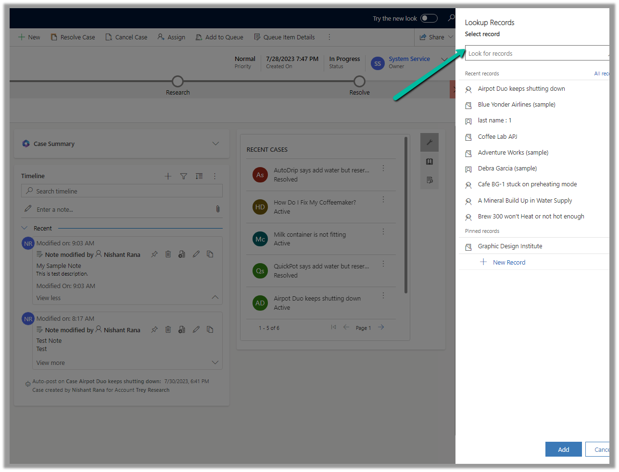Viewport: 619px width, 472px height.
Task: Click the add timeline record plus icon
Action: pyautogui.click(x=168, y=176)
